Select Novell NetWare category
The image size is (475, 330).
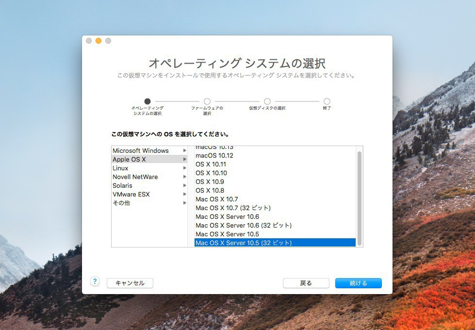[x=149, y=177]
